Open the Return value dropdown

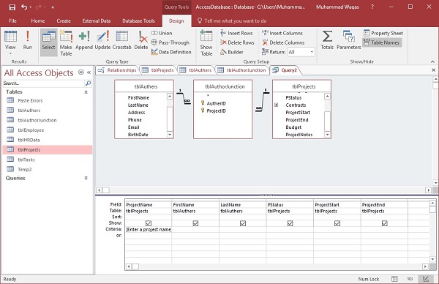tap(312, 52)
